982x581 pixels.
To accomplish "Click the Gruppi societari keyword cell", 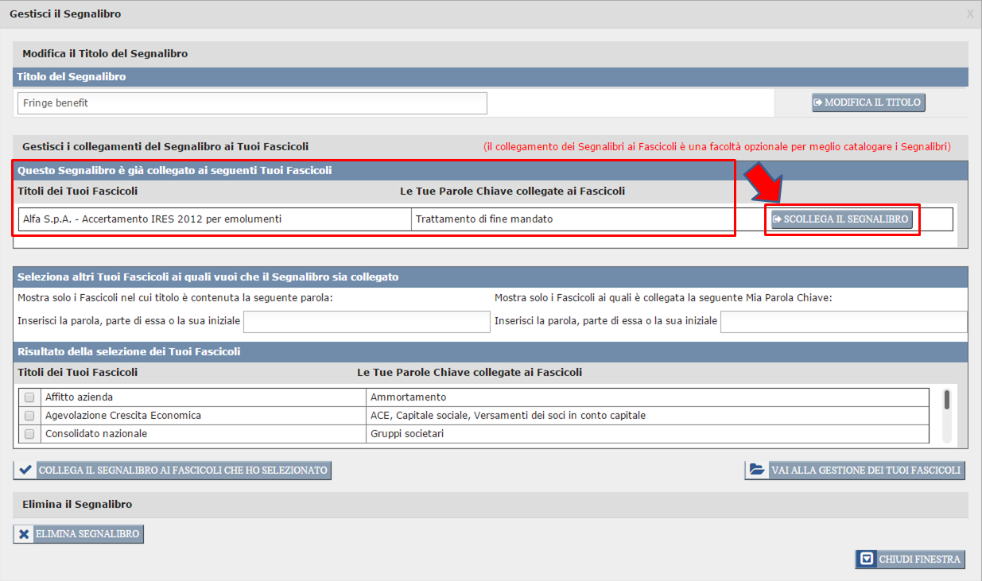I will (647, 434).
